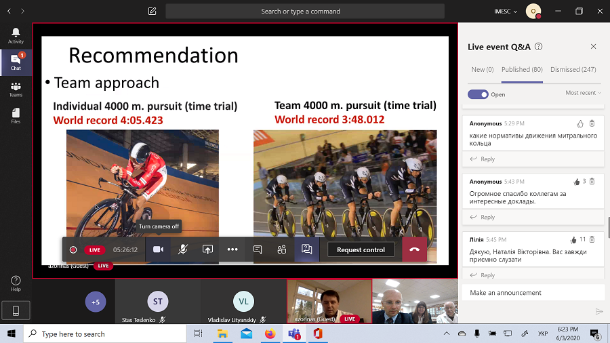Open Microsoft Office from the taskbar
This screenshot has height=343, width=610.
[x=318, y=334]
